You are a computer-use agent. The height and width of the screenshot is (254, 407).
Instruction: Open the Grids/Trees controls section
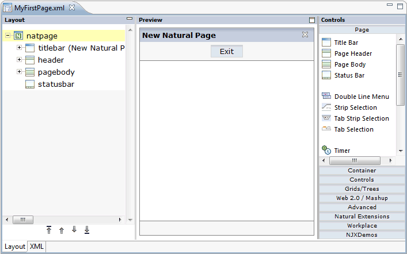(362, 189)
